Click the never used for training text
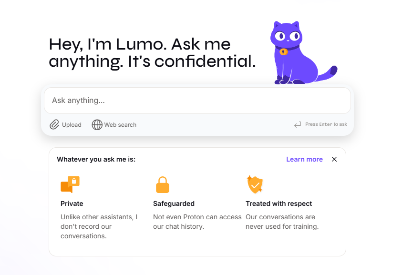413x275 pixels. click(x=282, y=226)
